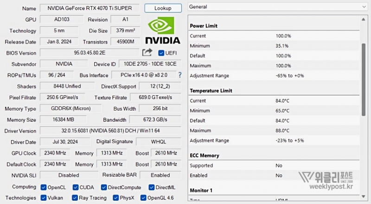Image resolution: width=371 pixels, height=204 pixels.
Task: Click the Bandwidth field 672.3 GB/s
Action: tap(155, 119)
